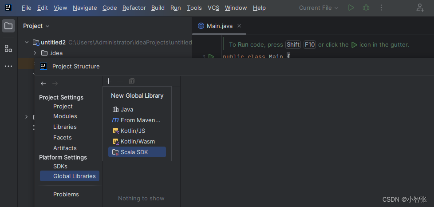This screenshot has height=207, width=434.
Task: Click the run gutter icon beside class Main
Action: (211, 56)
